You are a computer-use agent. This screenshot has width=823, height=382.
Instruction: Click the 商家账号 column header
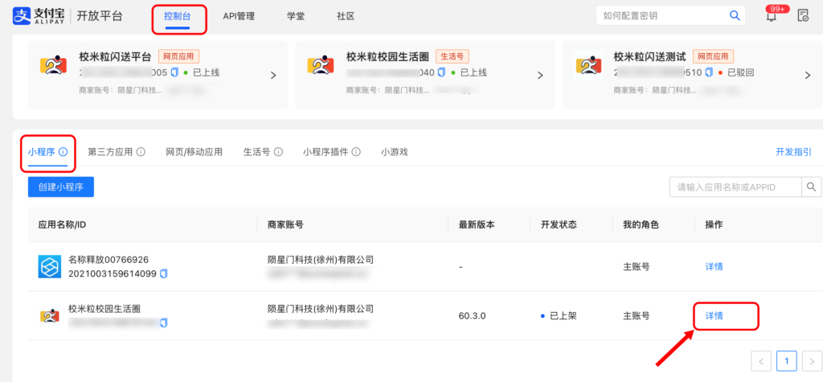[x=285, y=225]
